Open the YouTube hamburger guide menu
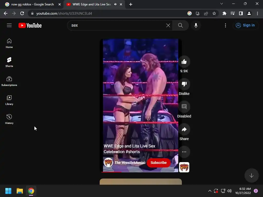 click(x=9, y=25)
